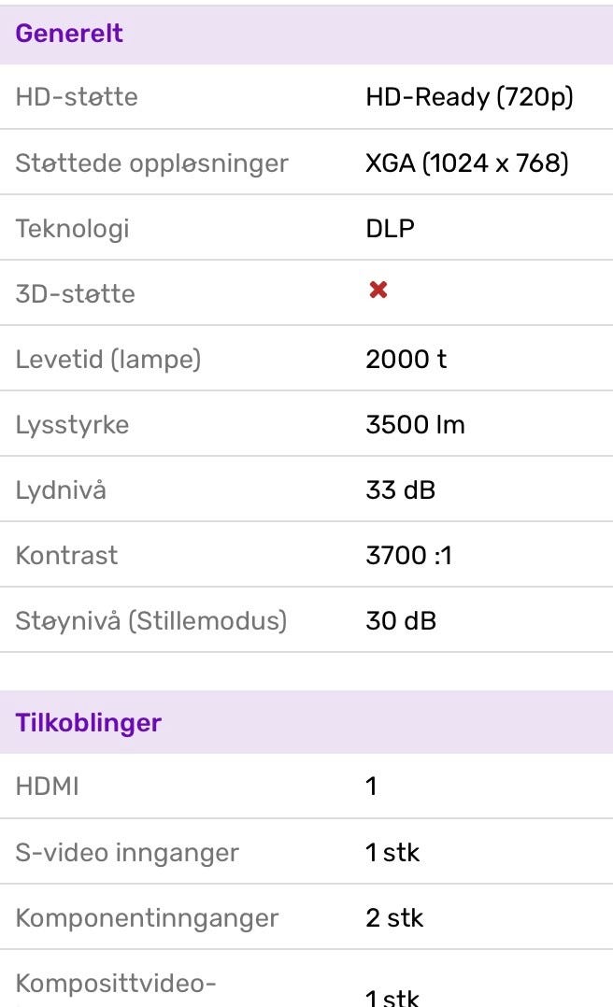Click the red X icon for 3D-støtte

[x=378, y=291]
